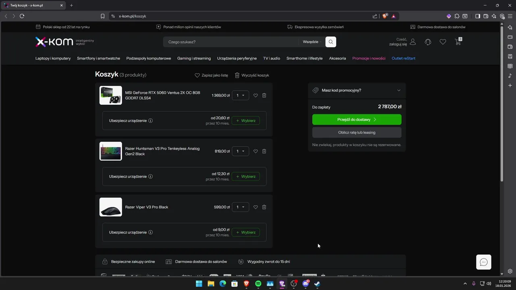Image resolution: width=516 pixels, height=290 pixels.
Task: Open 'Promocje i nowości' link
Action: coord(369,58)
